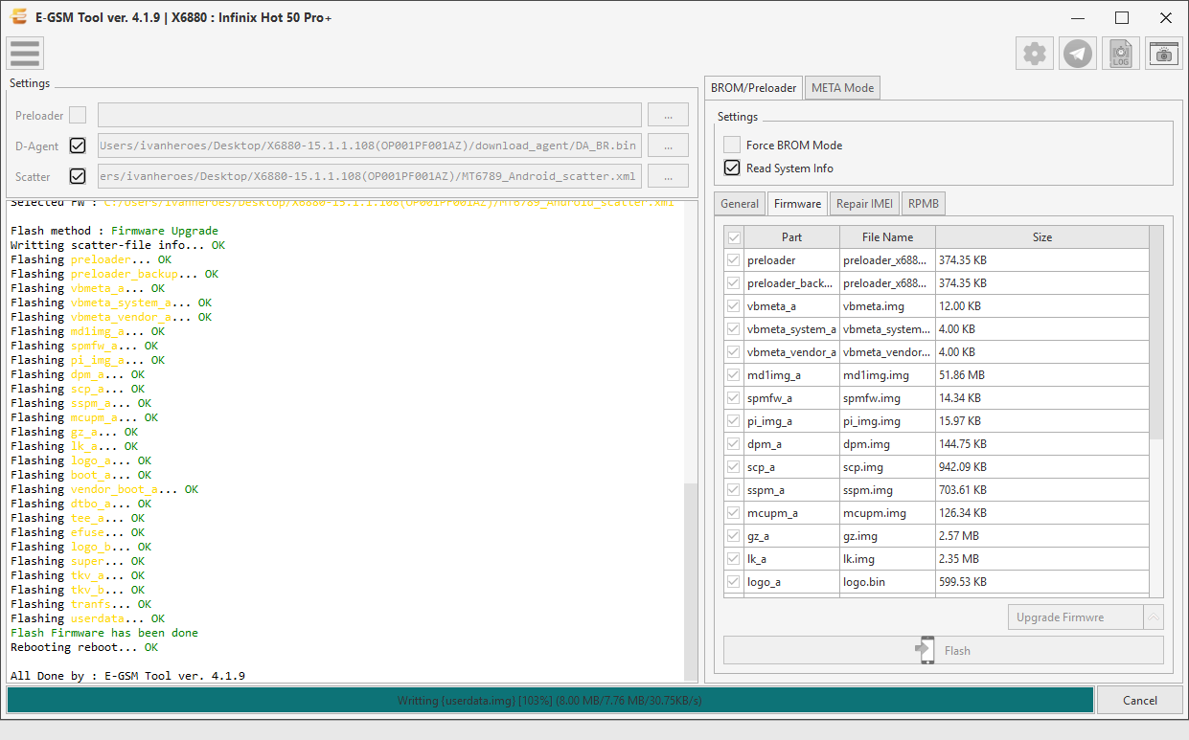
Task: Browse for D-Agent file
Action: click(x=668, y=146)
